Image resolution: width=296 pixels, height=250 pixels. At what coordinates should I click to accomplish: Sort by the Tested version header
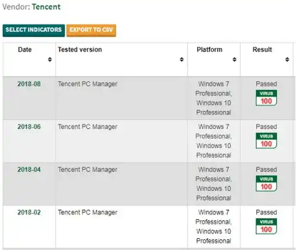point(80,49)
